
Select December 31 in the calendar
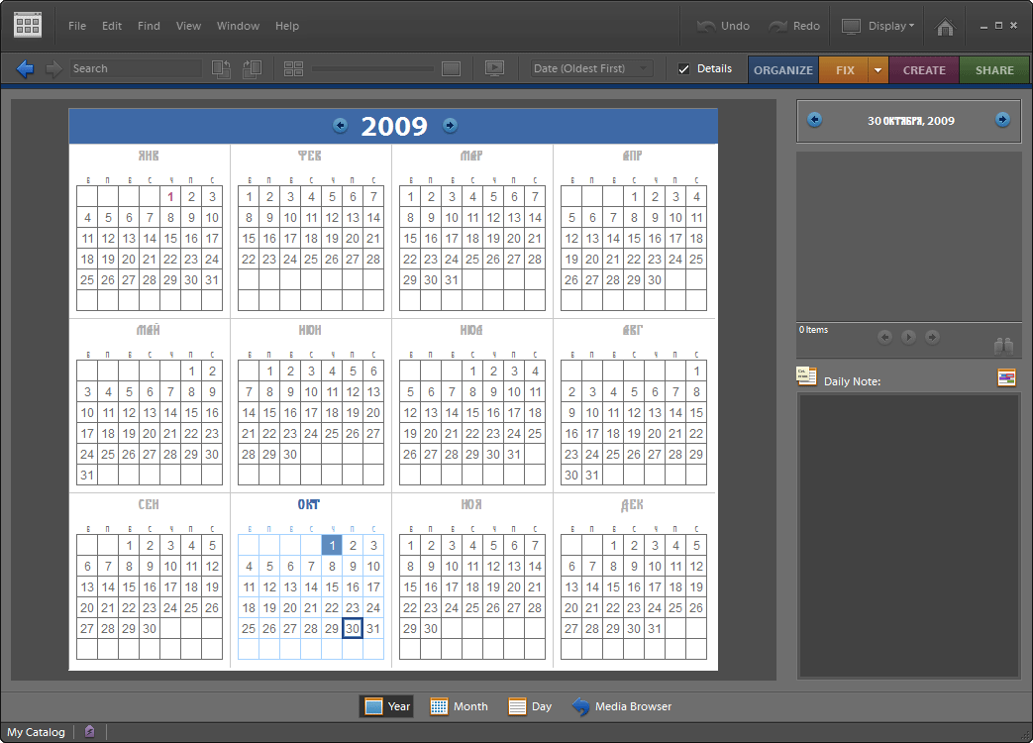655,628
